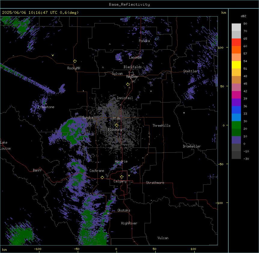Click the 80 dBZ white legend swatch
Image resolution: width=259 pixels, height=253 pixels.
tap(236, 27)
